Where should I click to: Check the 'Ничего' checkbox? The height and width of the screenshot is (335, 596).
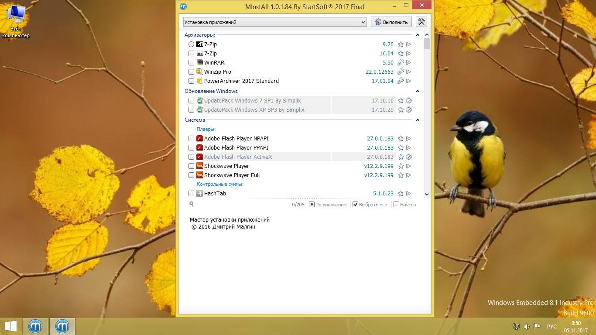(x=396, y=205)
